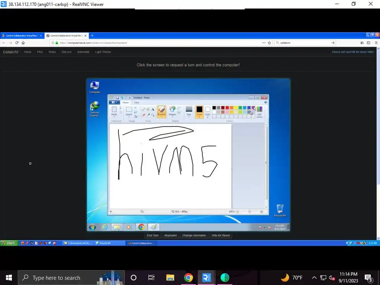Screen dimensions: 380x285
Task: Open Windows Media Player from Windows 7 taskbar
Action: (x=129, y=227)
